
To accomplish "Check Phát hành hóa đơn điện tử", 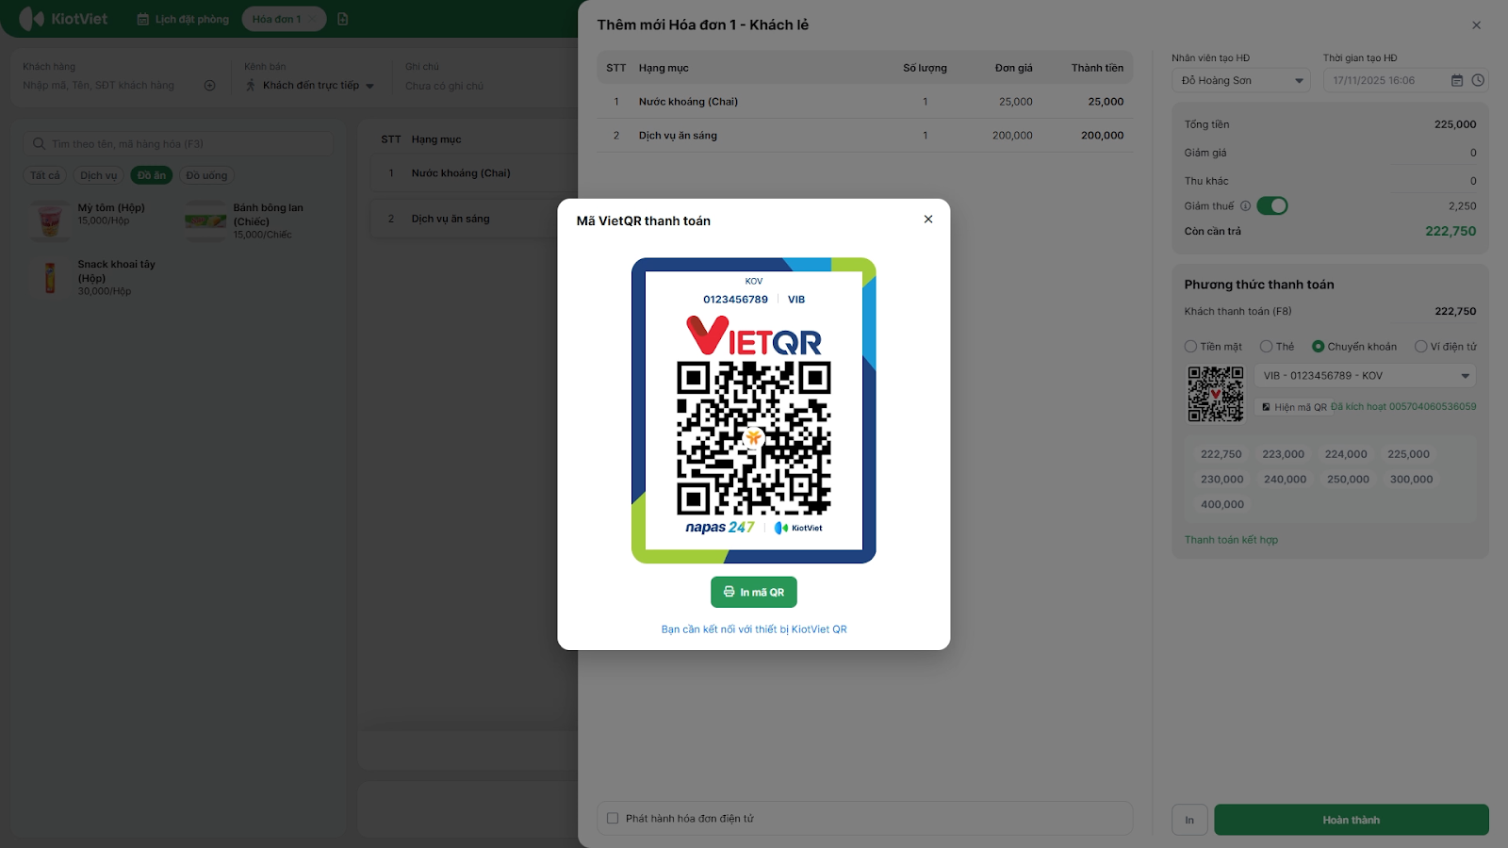I will pyautogui.click(x=613, y=819).
